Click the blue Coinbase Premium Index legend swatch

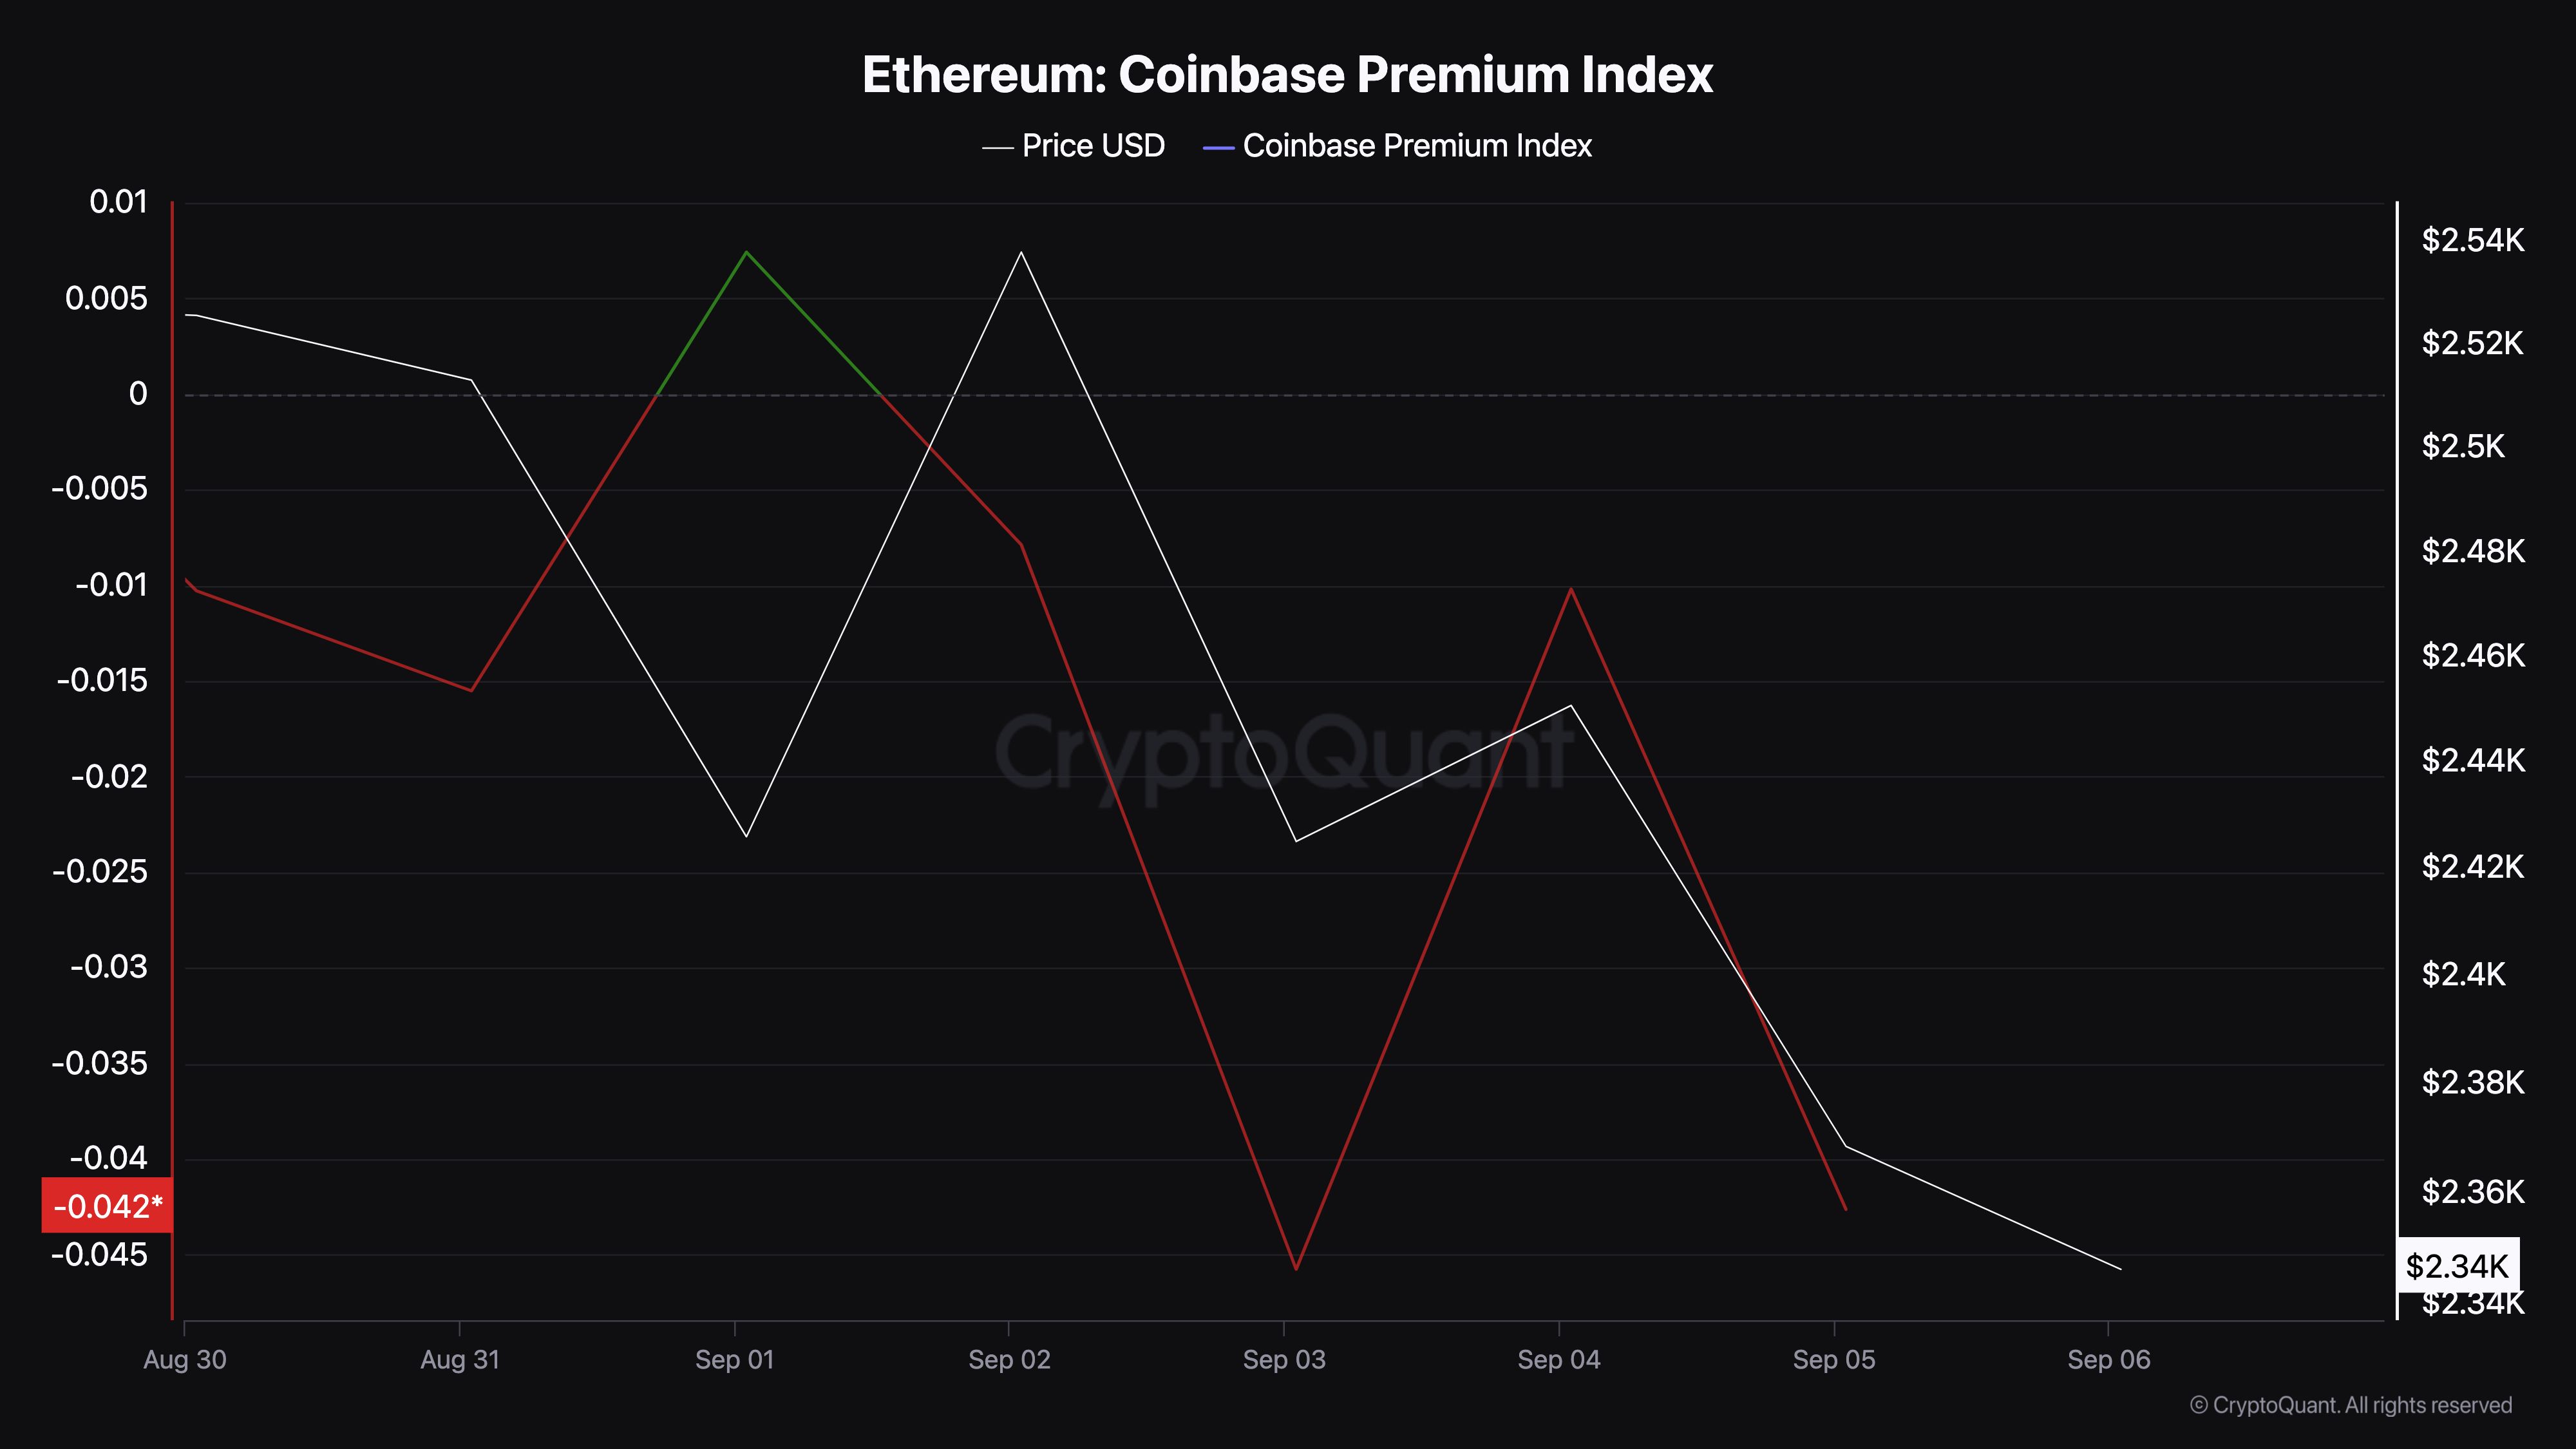click(1218, 148)
